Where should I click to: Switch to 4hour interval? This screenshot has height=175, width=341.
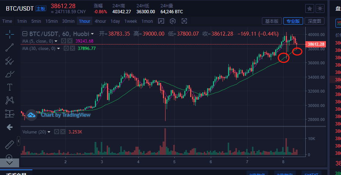[x=100, y=21]
